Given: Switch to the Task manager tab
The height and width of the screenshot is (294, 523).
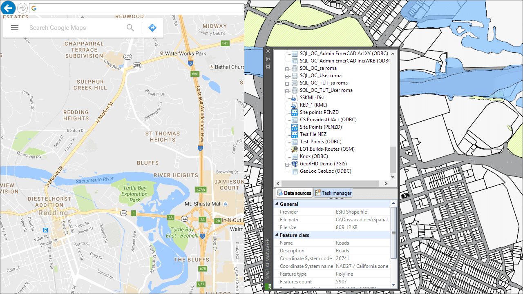Looking at the screenshot, I should click(x=333, y=193).
